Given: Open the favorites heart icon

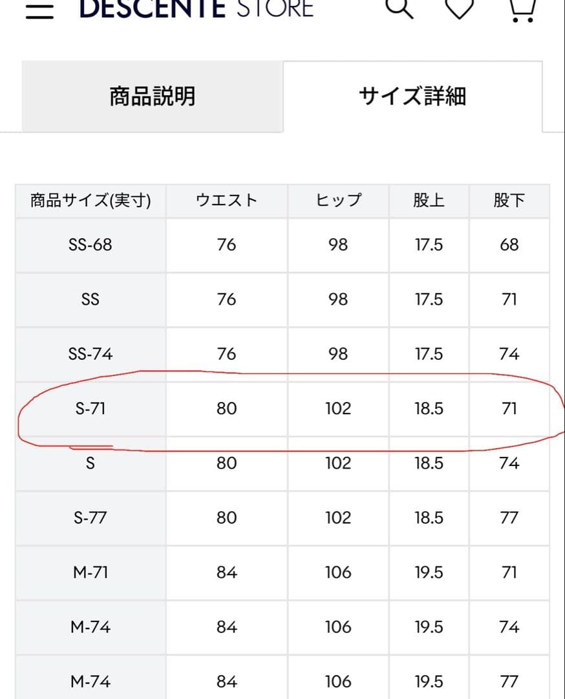Looking at the screenshot, I should tap(460, 8).
